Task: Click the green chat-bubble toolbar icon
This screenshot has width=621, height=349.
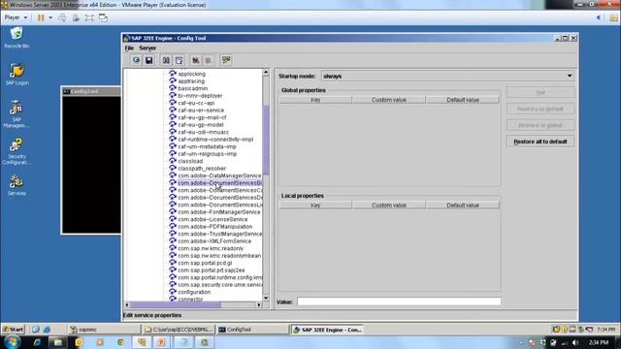Action: (226, 60)
